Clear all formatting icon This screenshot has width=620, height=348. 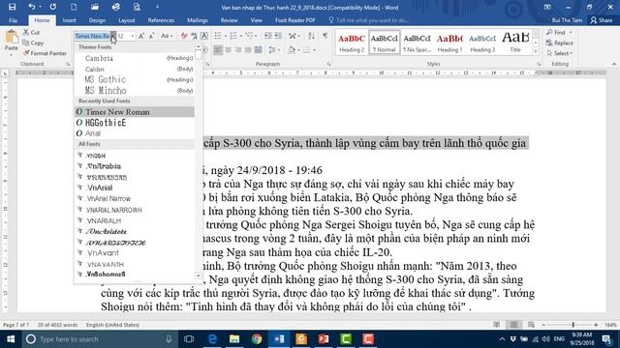coord(184,36)
